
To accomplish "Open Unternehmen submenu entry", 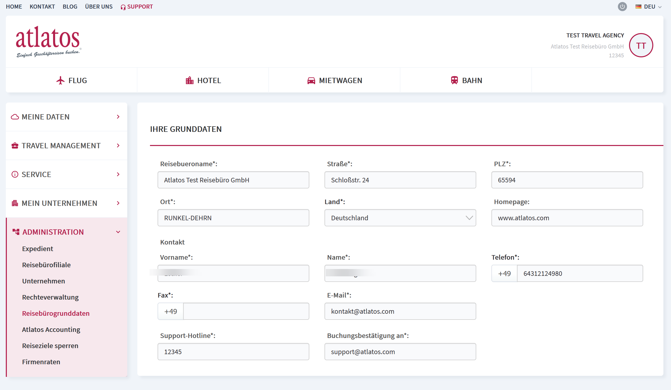I will (44, 281).
